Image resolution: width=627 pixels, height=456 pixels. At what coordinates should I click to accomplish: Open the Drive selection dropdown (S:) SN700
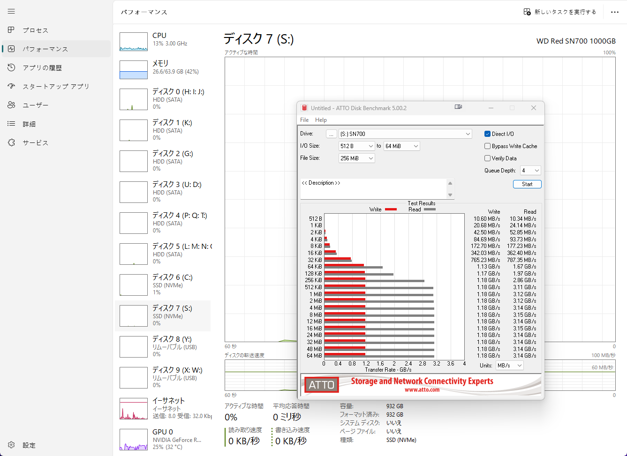coord(405,134)
